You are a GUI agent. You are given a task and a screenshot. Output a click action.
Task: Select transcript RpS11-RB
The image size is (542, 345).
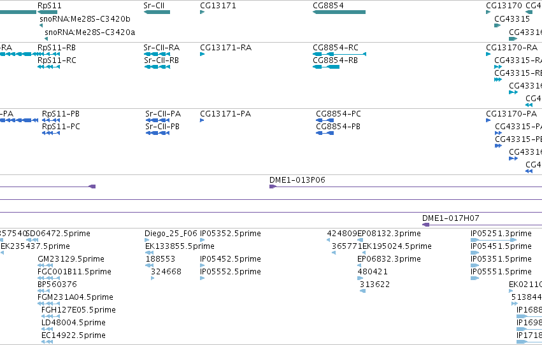tap(56, 48)
